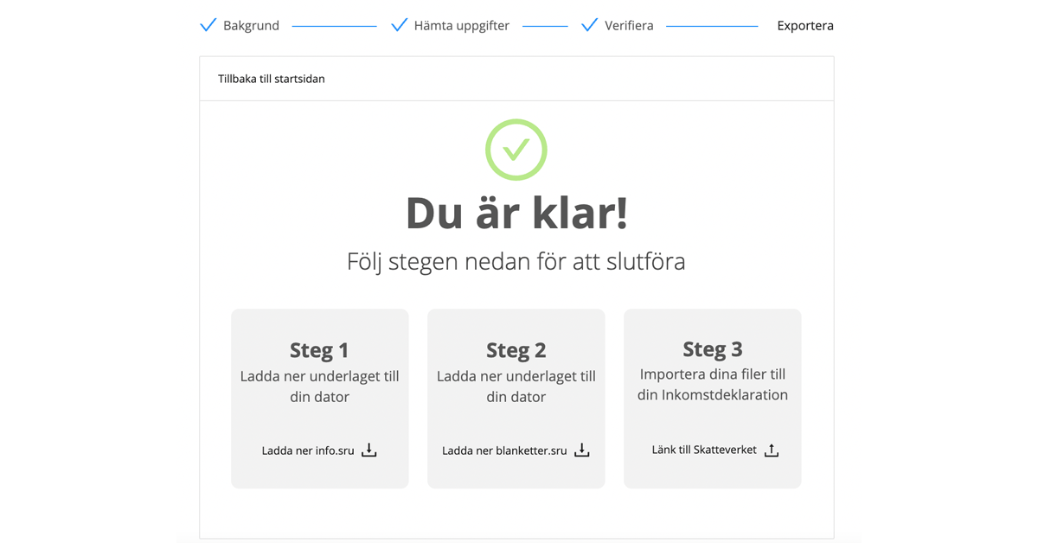Viewport: 1038px width, 543px height.
Task: Click the Steg 2 card heading
Action: [x=516, y=350]
